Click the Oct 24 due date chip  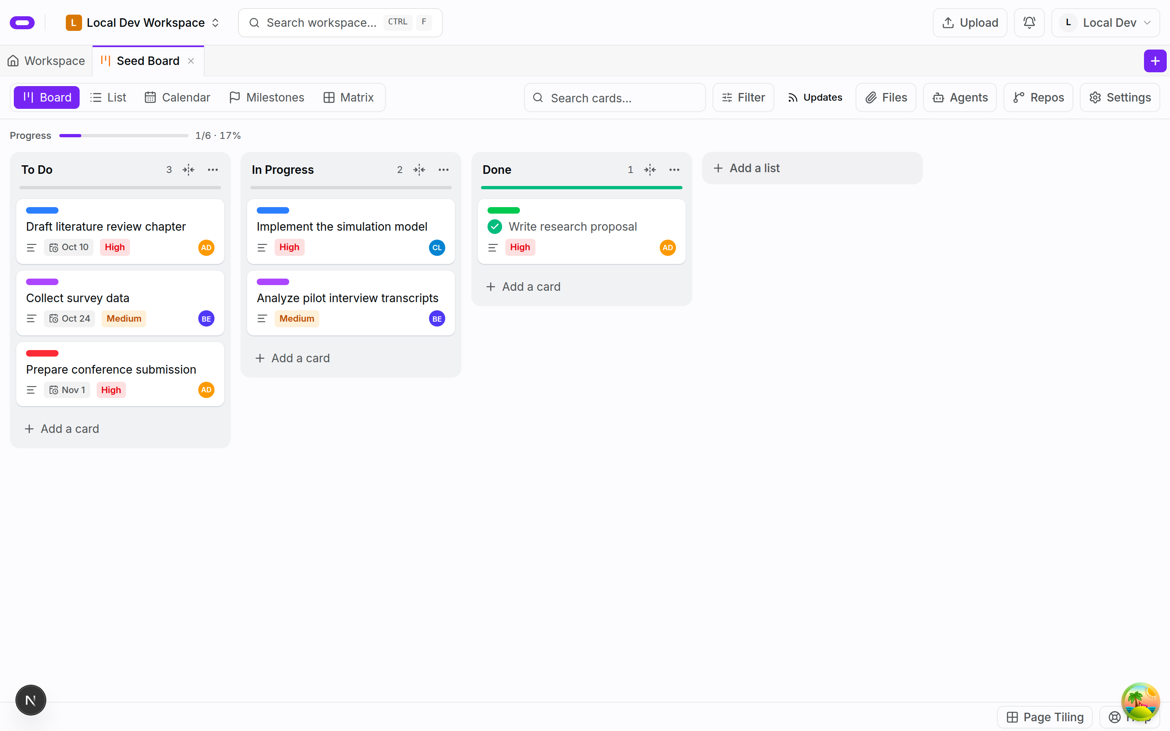click(69, 319)
